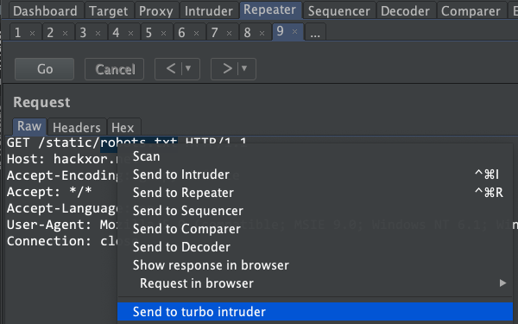The height and width of the screenshot is (324, 518).
Task: Close Repeater tab number 4
Action: point(131,33)
